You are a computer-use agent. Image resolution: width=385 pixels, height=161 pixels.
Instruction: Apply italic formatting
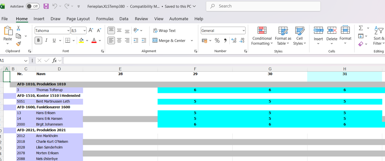point(46,40)
